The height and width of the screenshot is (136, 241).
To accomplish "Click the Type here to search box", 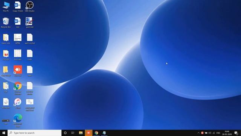I will pyautogui.click(x=34, y=133).
